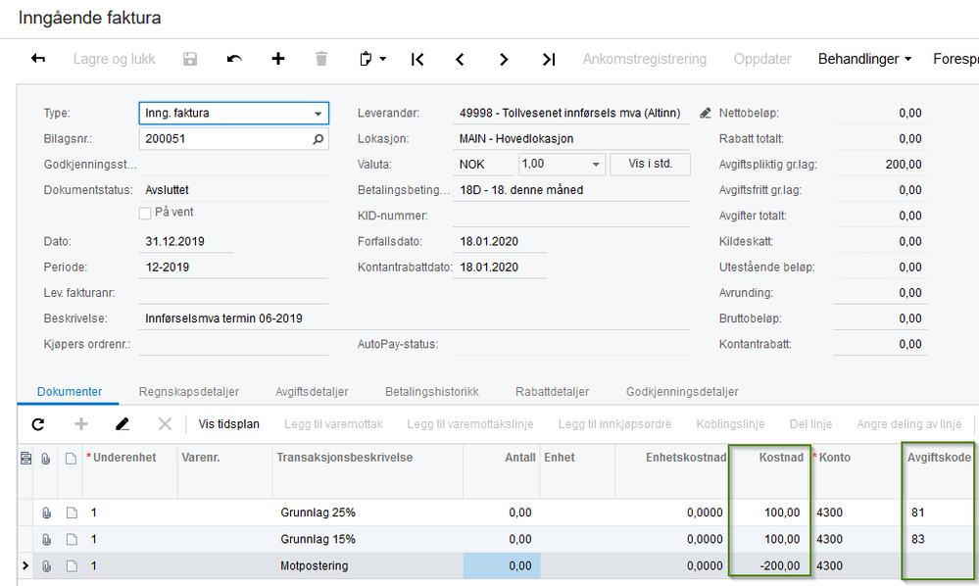Click Vis tidsplan in the grid toolbar
Image resolution: width=979 pixels, height=586 pixels.
(228, 424)
